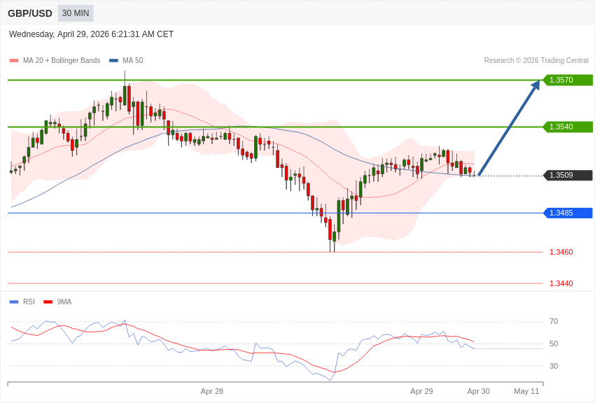The image size is (595, 403).
Task: Click the Apr 29 date axis label
Action: pyautogui.click(x=421, y=391)
